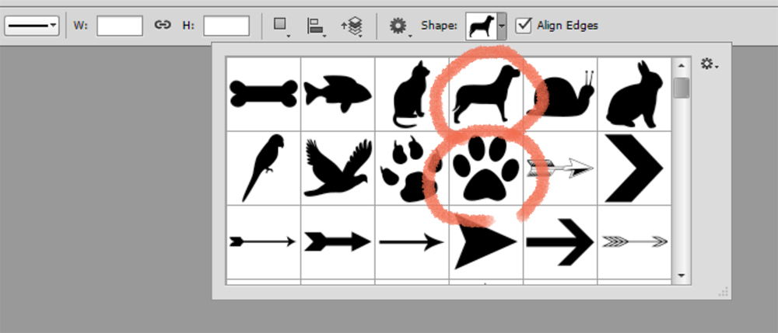Open the stroke type dropdown
Screen dimensions: 778x333
[32, 26]
